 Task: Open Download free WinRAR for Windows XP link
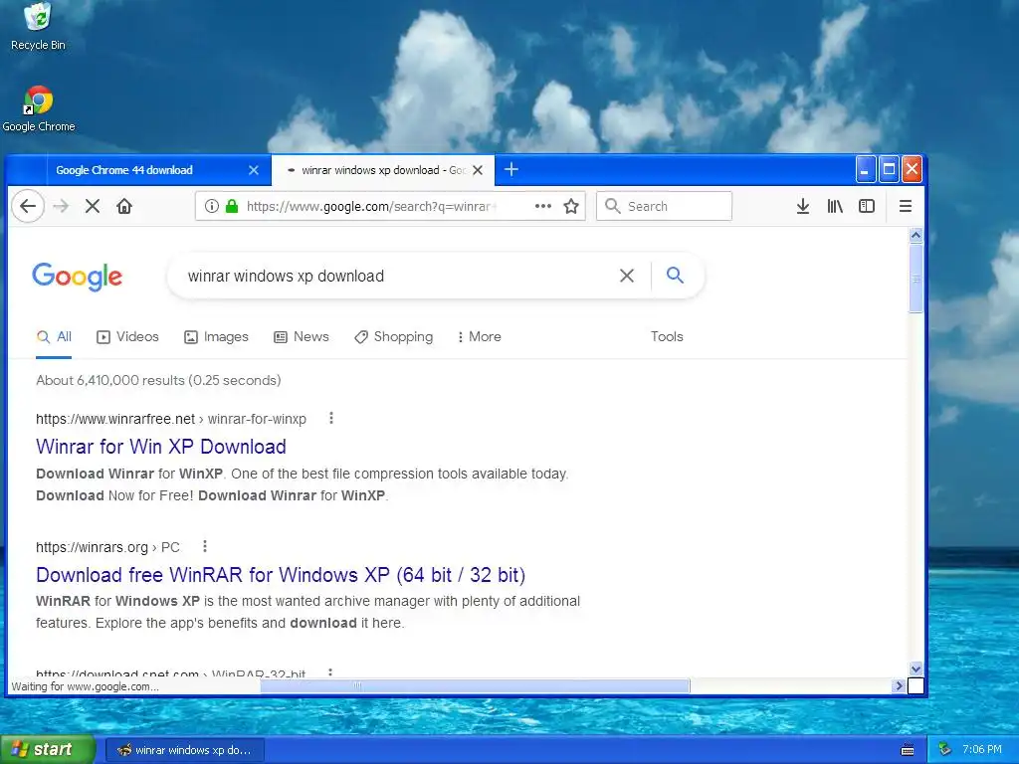(281, 574)
